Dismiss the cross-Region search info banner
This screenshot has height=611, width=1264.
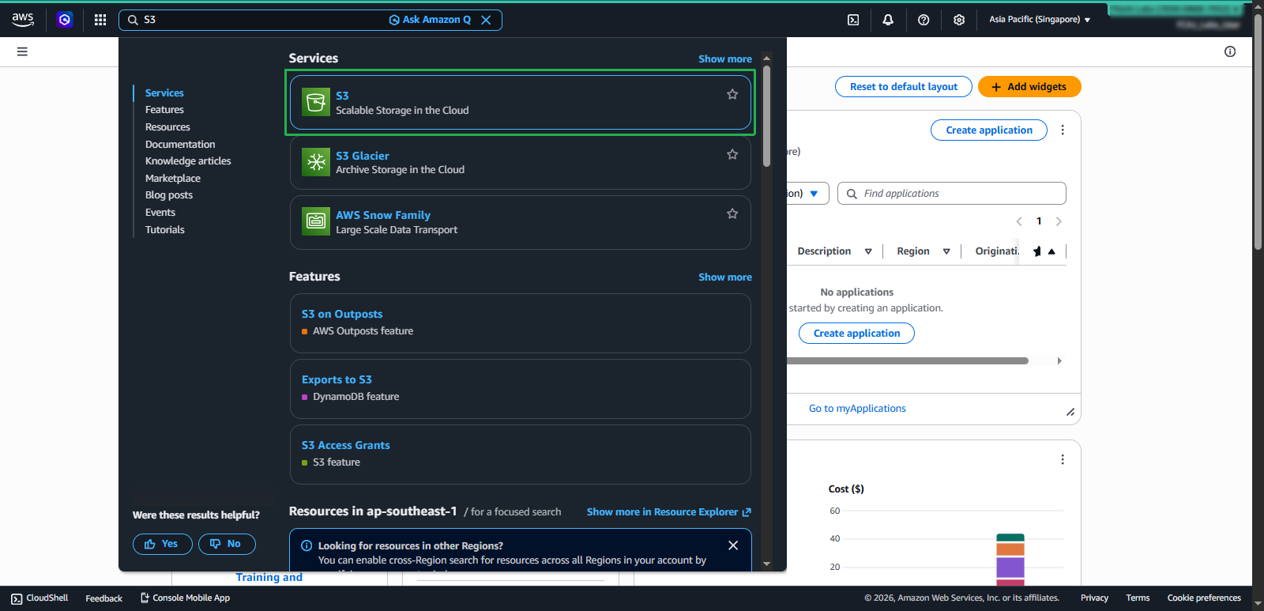(x=733, y=545)
